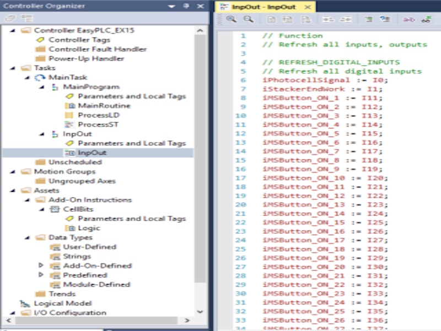
Task: Expand the Add-On-Defined data types node
Action: coord(40,265)
